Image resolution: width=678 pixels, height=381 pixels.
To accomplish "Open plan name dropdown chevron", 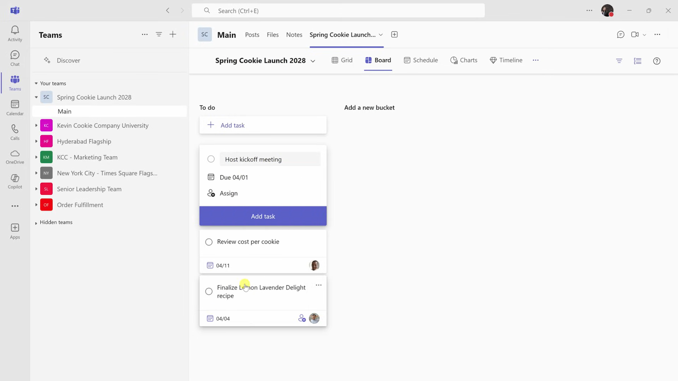I will tap(313, 61).
